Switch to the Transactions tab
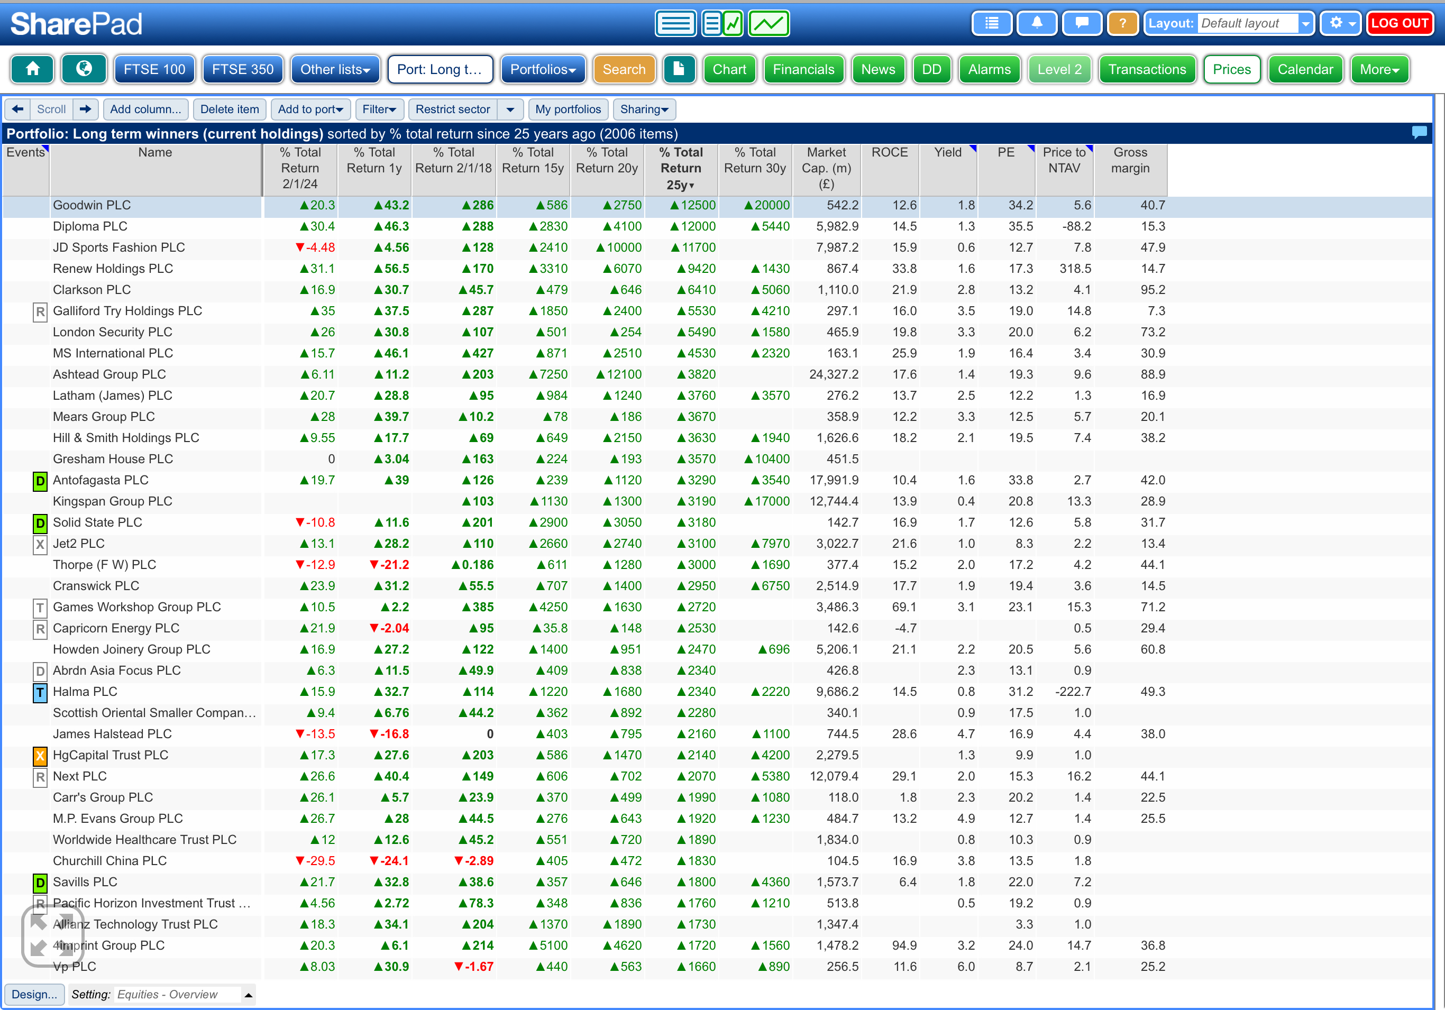1445x1010 pixels. pyautogui.click(x=1147, y=69)
